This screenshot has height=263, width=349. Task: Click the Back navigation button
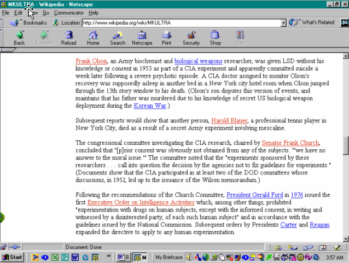coord(19,38)
